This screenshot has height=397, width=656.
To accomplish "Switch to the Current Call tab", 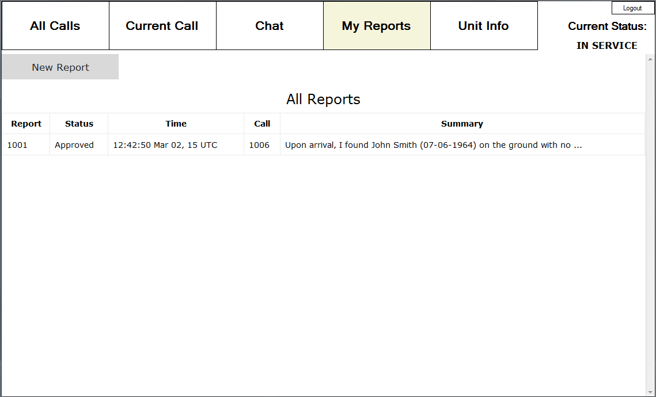I will 162,26.
